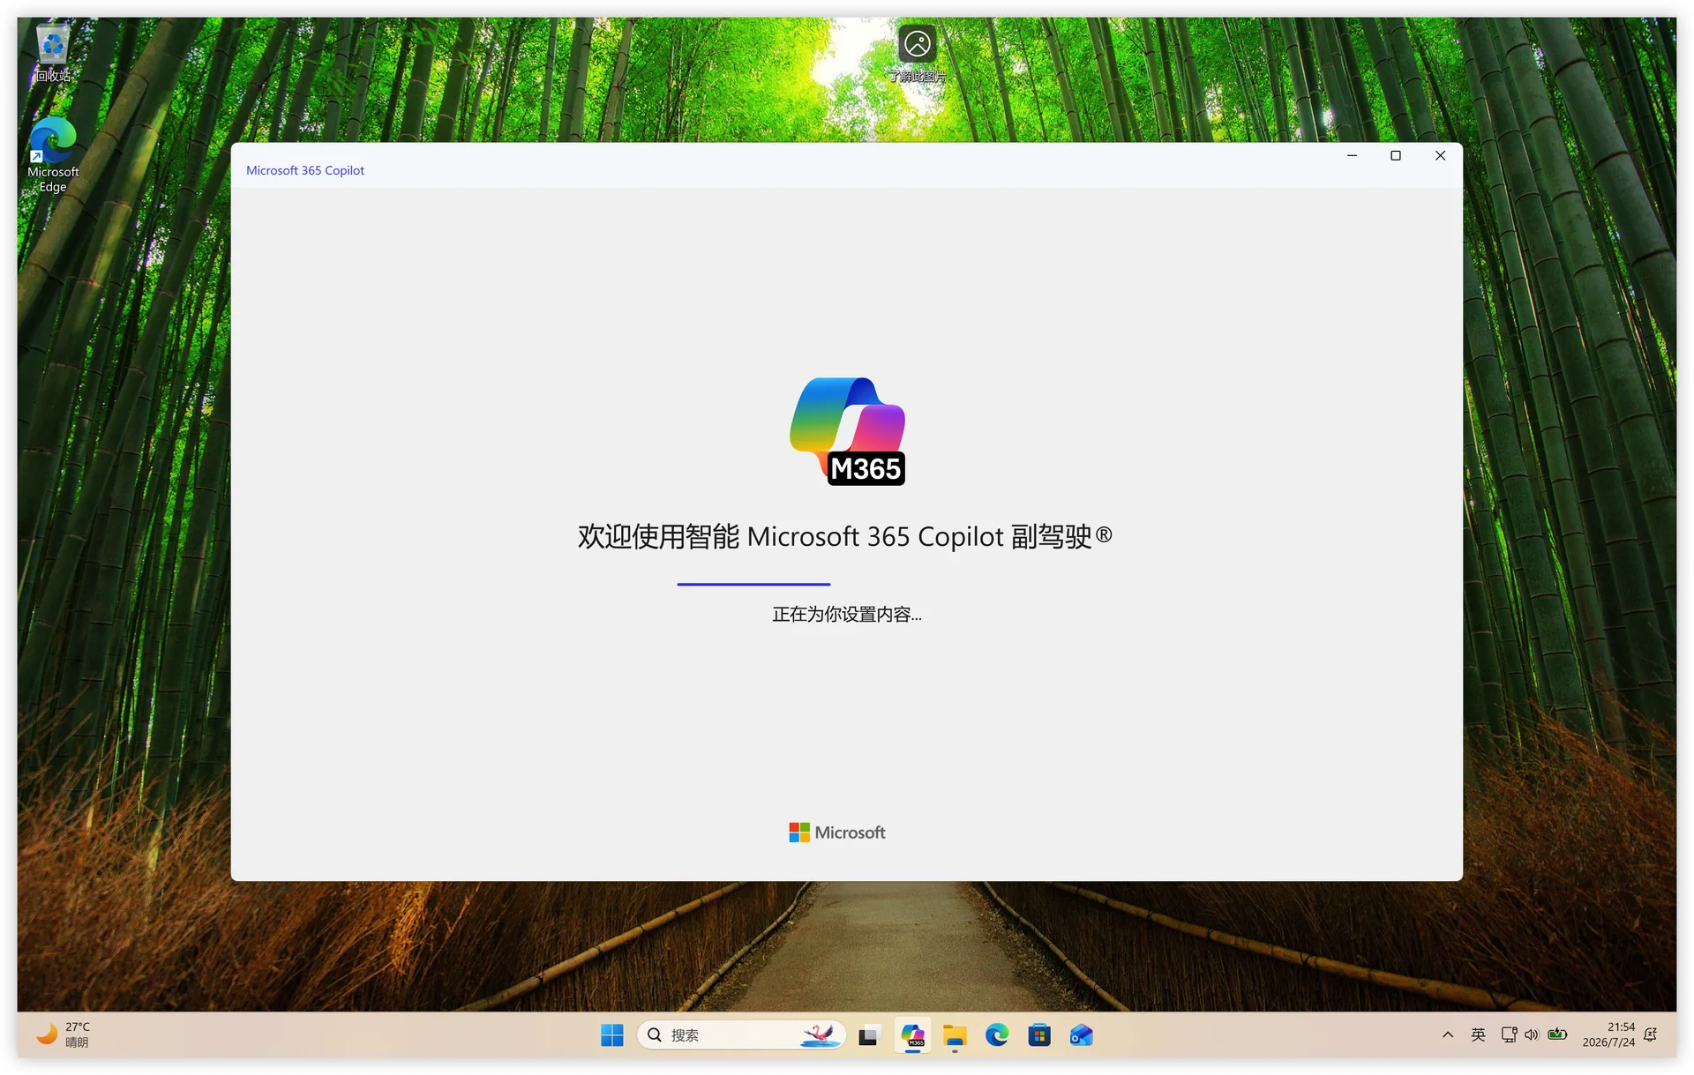Click the blue loading progress bar

click(x=753, y=584)
